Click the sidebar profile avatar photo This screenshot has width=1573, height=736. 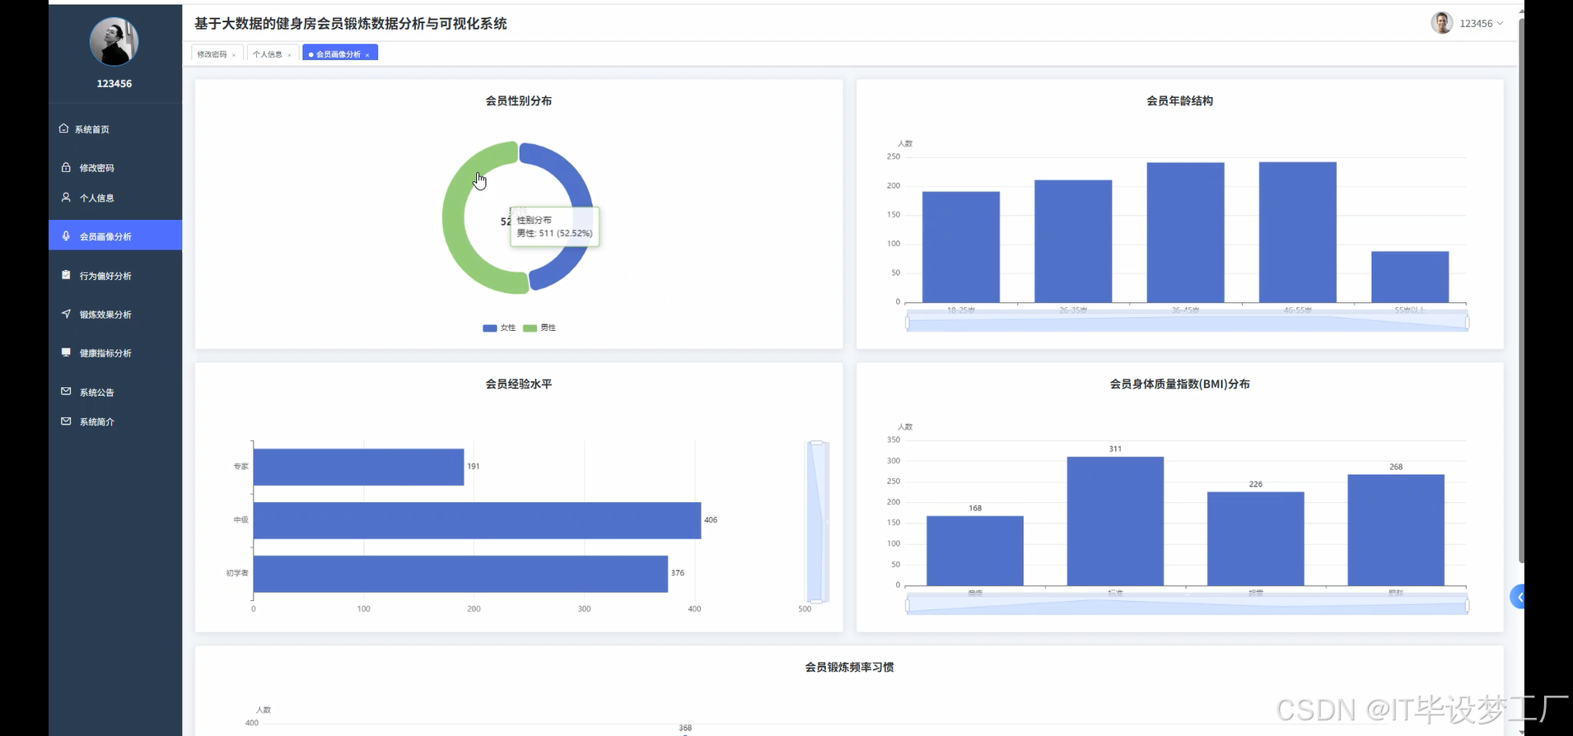[x=114, y=41]
